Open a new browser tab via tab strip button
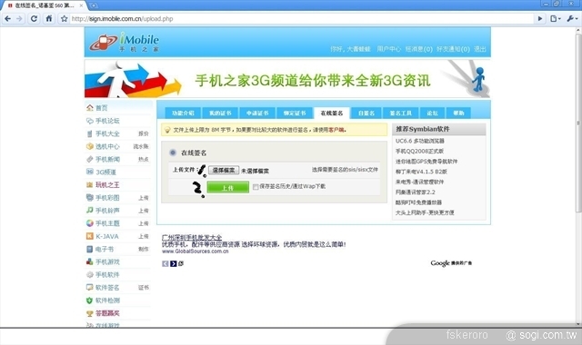Screen dimensions: 582x345 (x=93, y=5)
